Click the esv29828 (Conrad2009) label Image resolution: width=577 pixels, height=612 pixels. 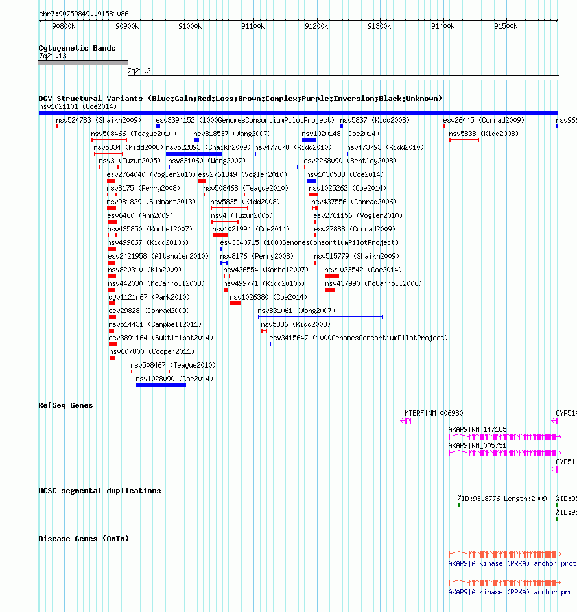pyautogui.click(x=149, y=311)
